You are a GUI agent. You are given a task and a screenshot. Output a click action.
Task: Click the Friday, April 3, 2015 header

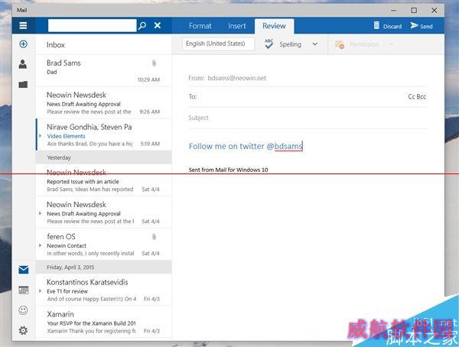click(103, 267)
